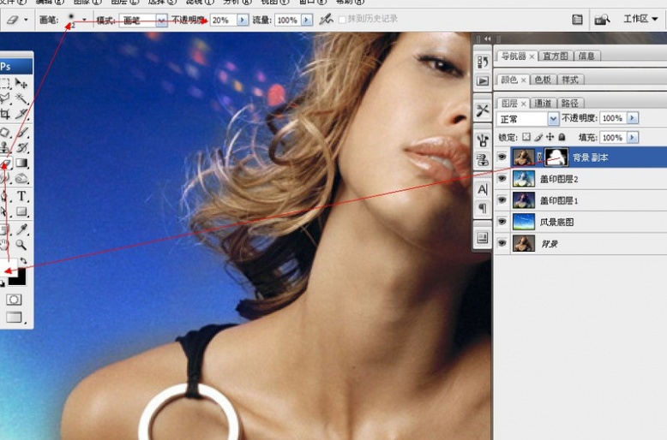Click the layer mask link icon
Screen dimensions: 667x440
(x=539, y=158)
